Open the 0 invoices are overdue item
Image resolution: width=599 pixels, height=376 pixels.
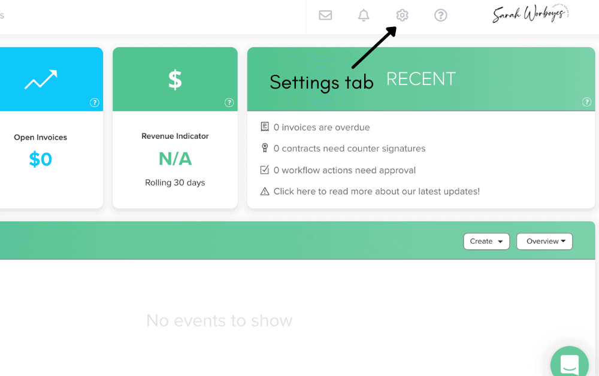pos(321,127)
